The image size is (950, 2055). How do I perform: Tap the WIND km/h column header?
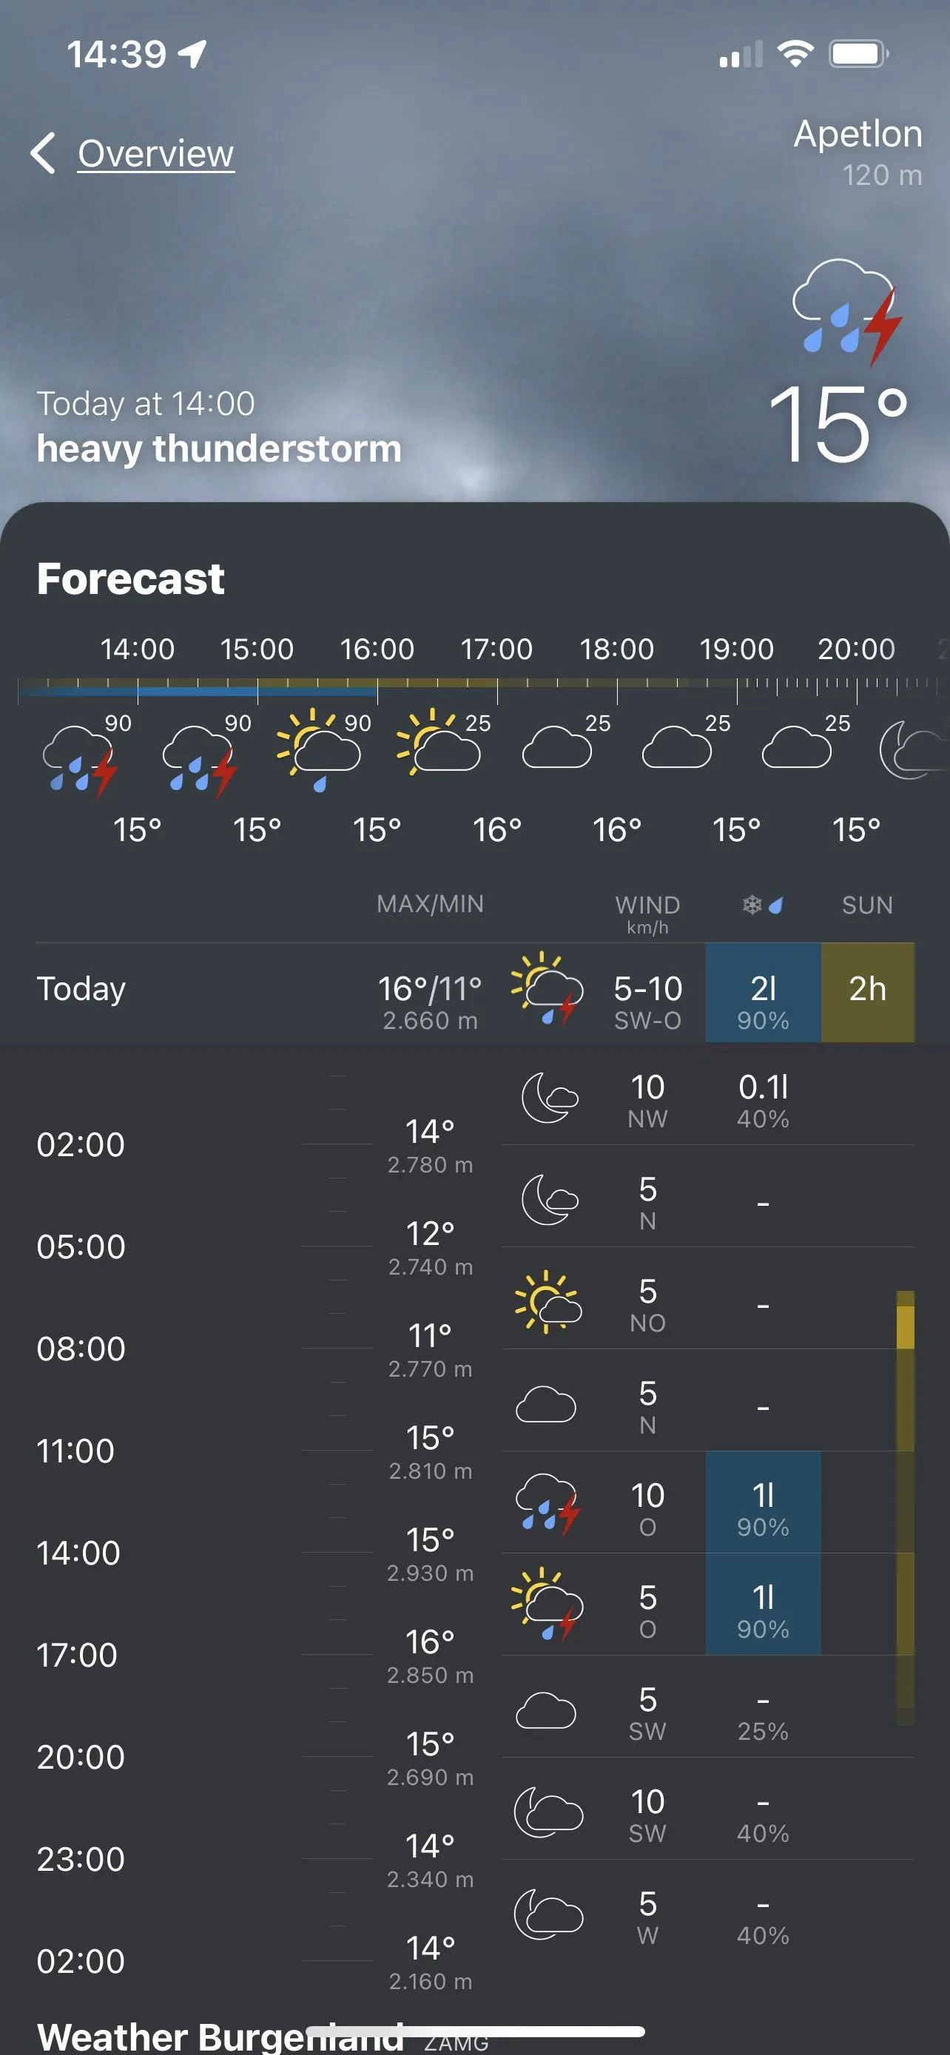tap(647, 913)
